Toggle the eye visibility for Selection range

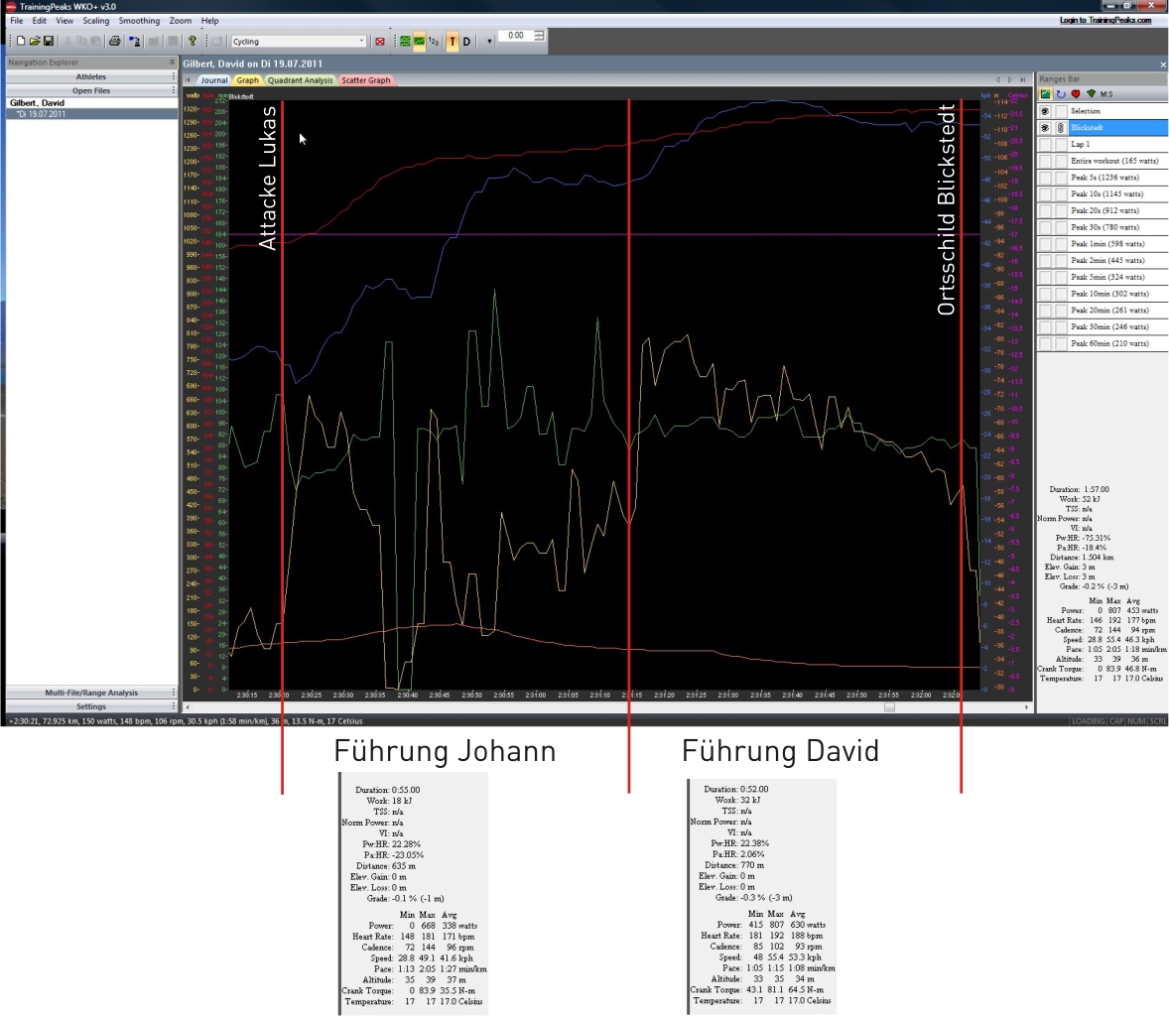(1045, 111)
